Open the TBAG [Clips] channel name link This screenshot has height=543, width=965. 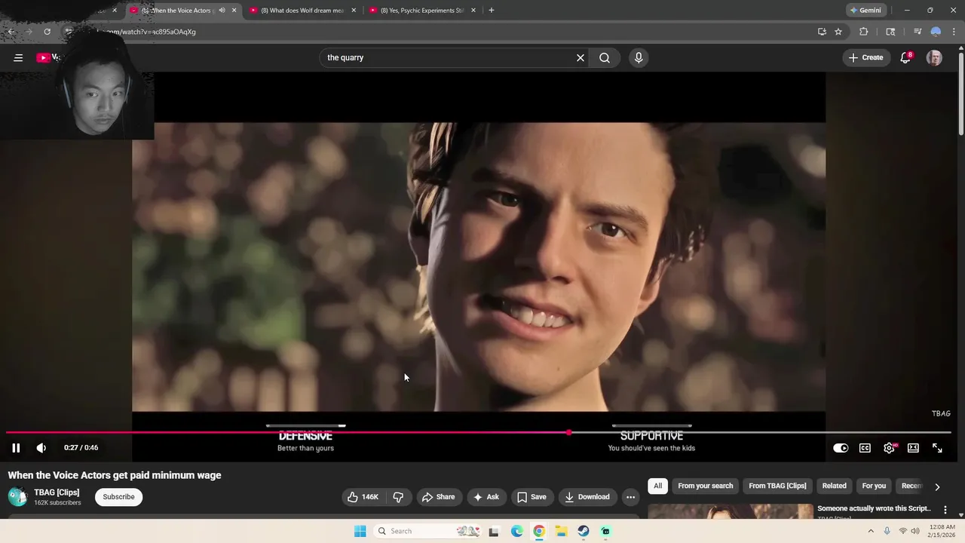click(57, 492)
